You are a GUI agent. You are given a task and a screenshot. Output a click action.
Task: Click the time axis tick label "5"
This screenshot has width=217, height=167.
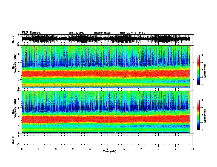[107, 149]
